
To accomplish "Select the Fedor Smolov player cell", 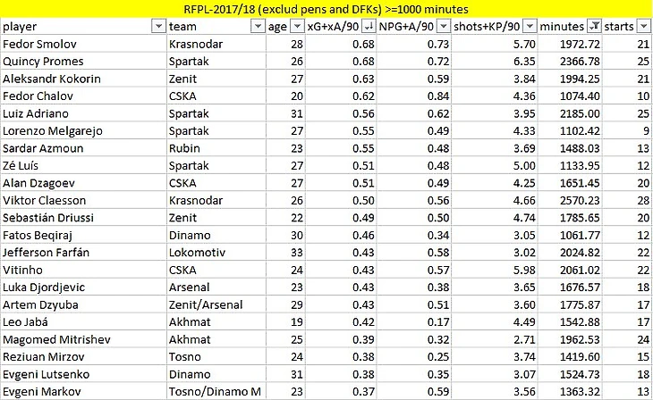I will pos(83,44).
